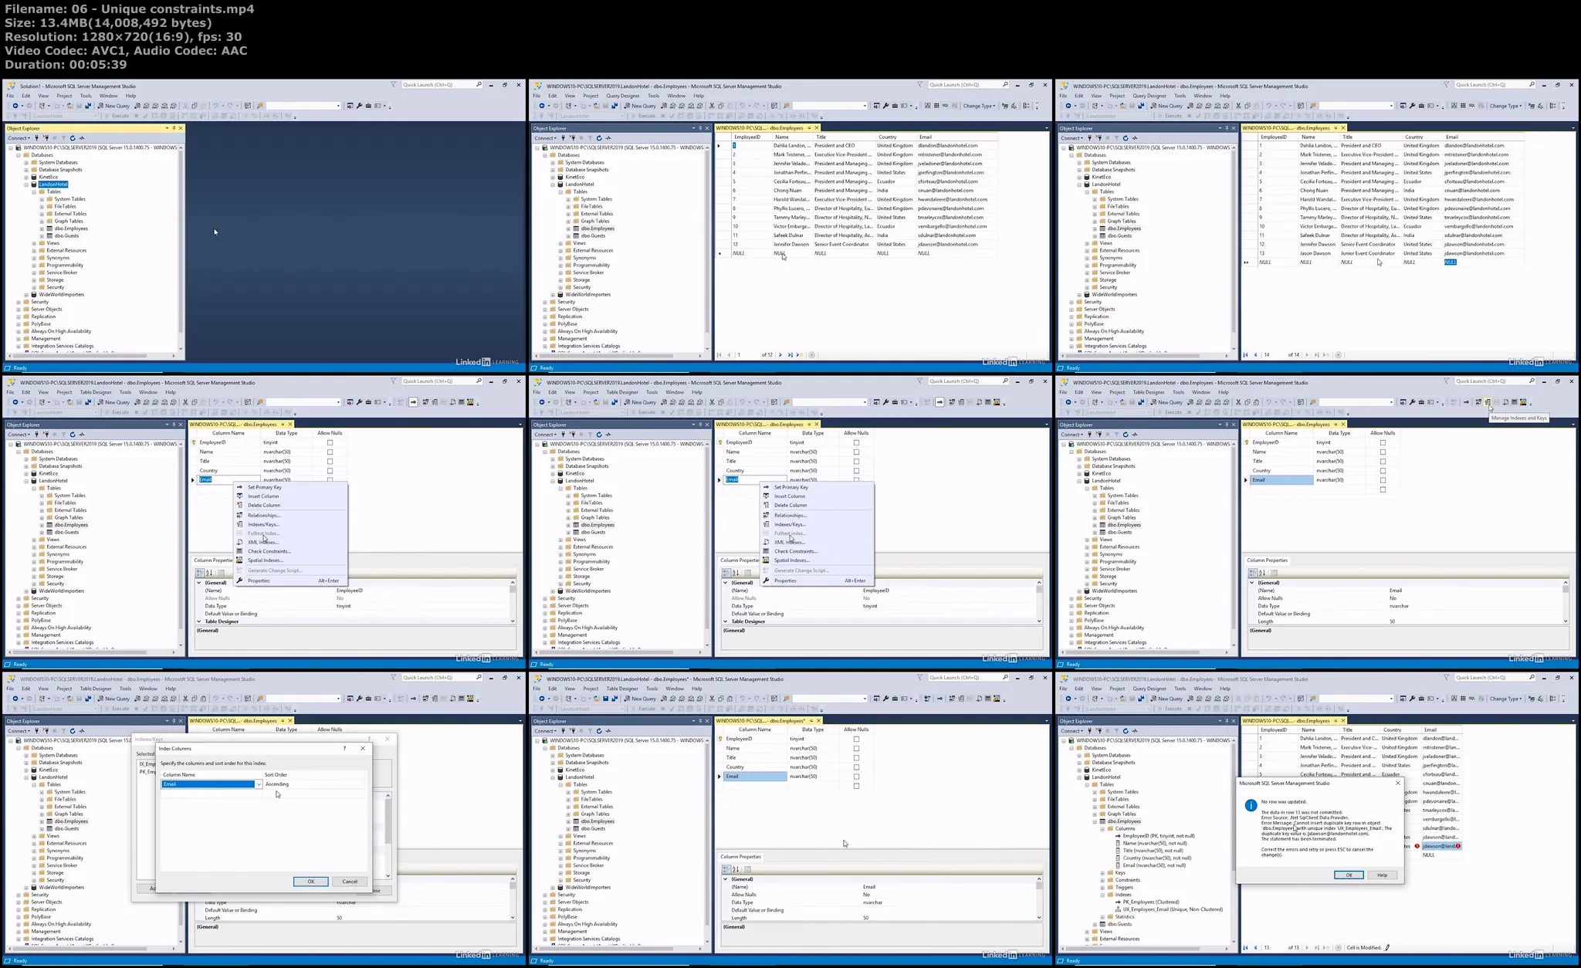Click the Solution1 window's SSMS title bar icon
Image resolution: width=1581 pixels, height=968 pixels.
11,86
